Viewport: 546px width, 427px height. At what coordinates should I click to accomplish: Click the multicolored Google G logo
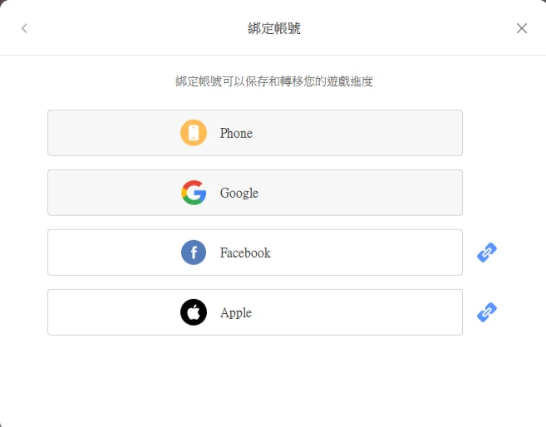[194, 193]
